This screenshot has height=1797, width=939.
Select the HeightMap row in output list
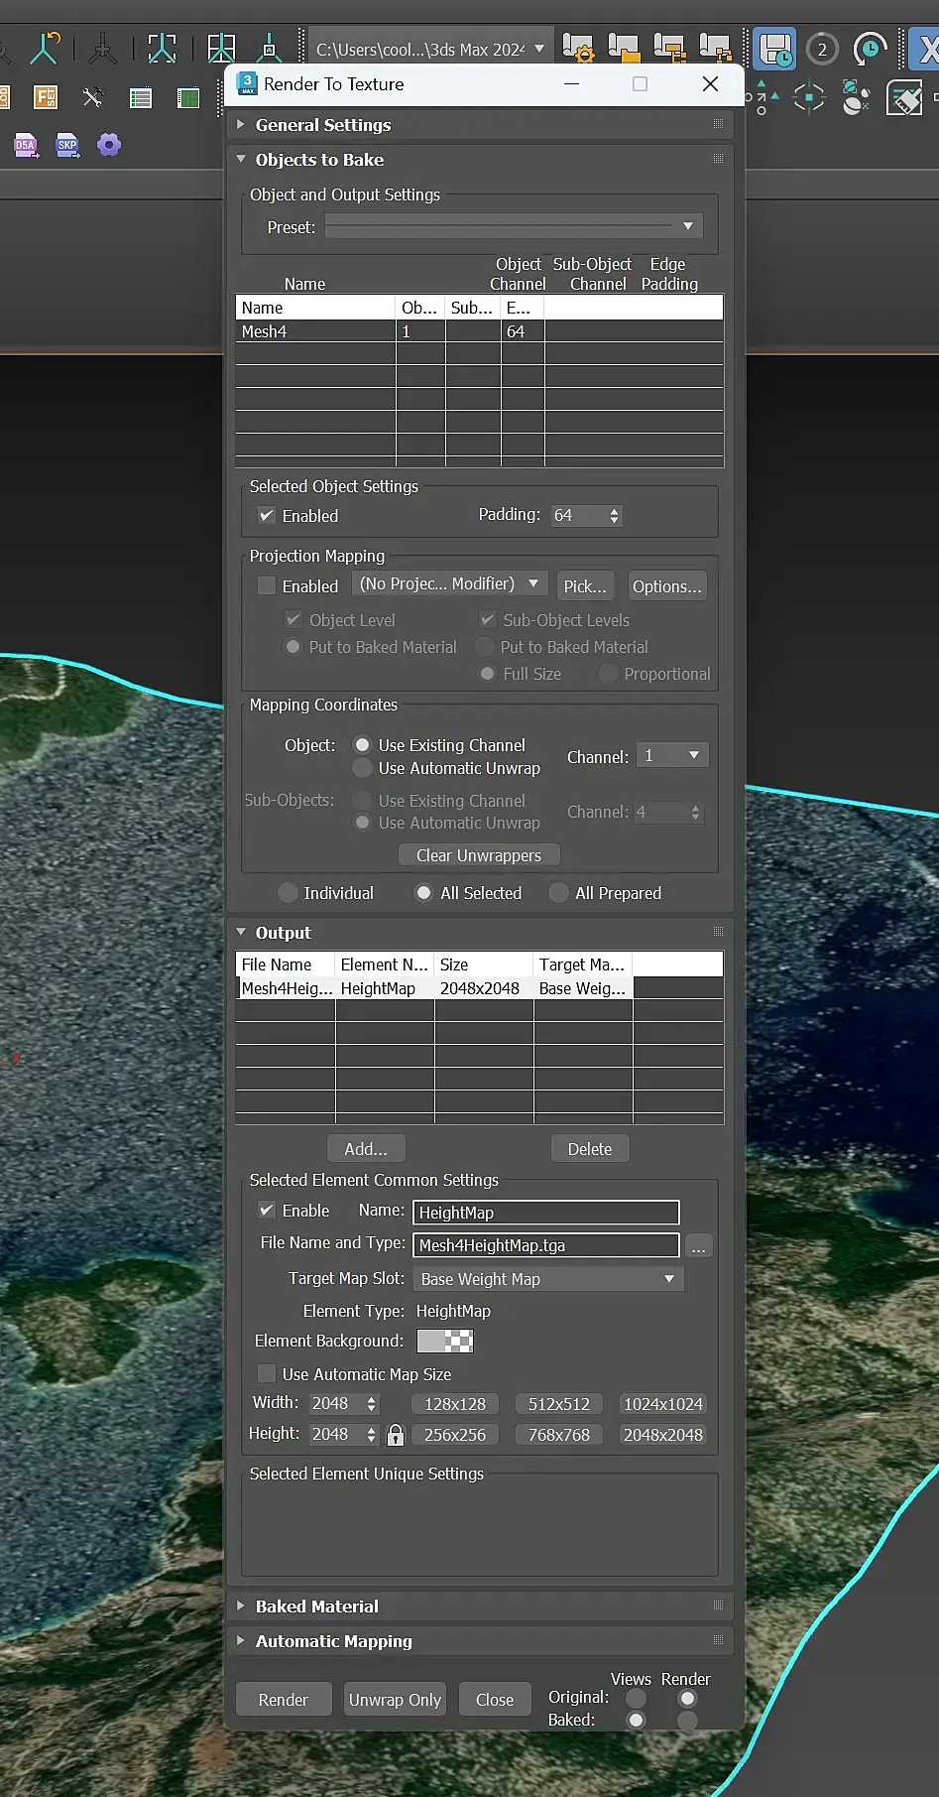tap(480, 988)
